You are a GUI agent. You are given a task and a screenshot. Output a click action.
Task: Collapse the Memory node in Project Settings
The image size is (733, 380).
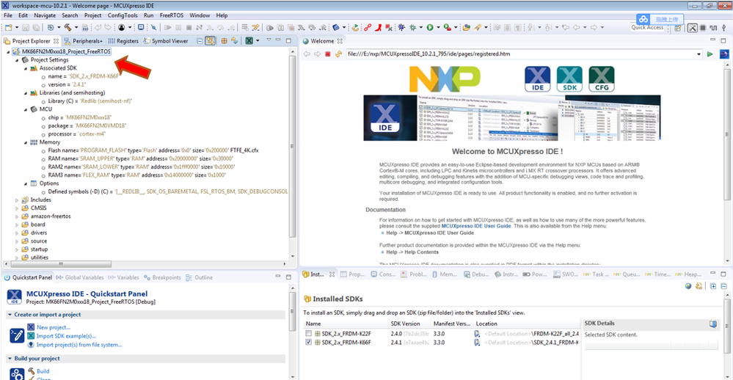(25, 142)
